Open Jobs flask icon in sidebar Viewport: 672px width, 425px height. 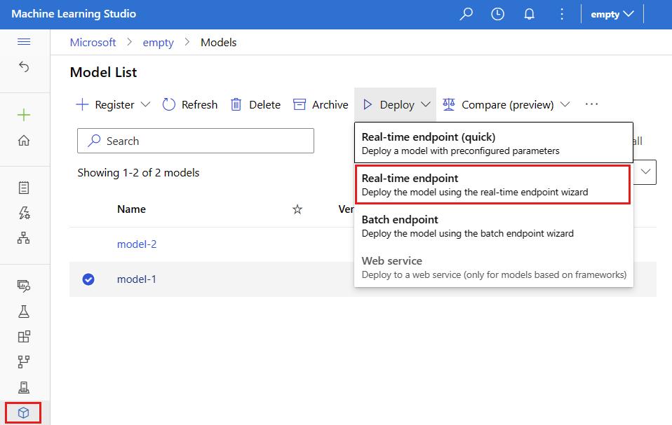(x=24, y=312)
